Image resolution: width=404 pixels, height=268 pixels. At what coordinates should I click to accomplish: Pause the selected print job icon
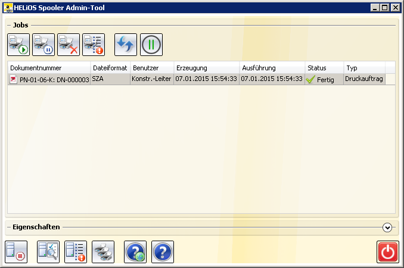[x=43, y=45]
